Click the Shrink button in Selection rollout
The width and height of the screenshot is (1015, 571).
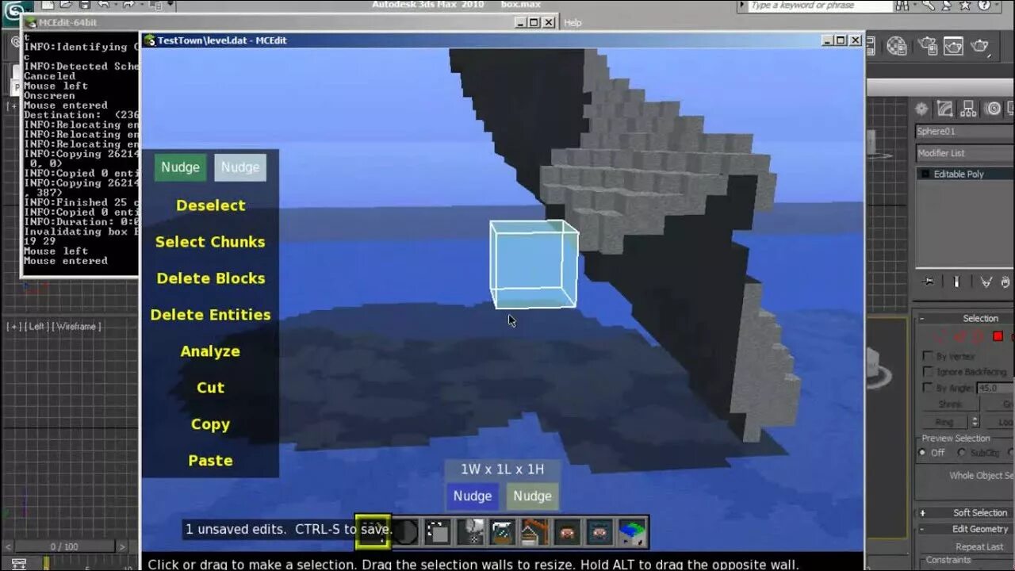pyautogui.click(x=950, y=404)
